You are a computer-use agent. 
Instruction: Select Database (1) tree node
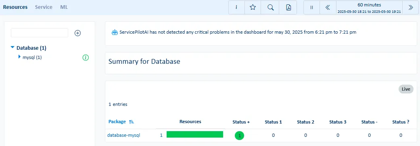click(x=31, y=48)
